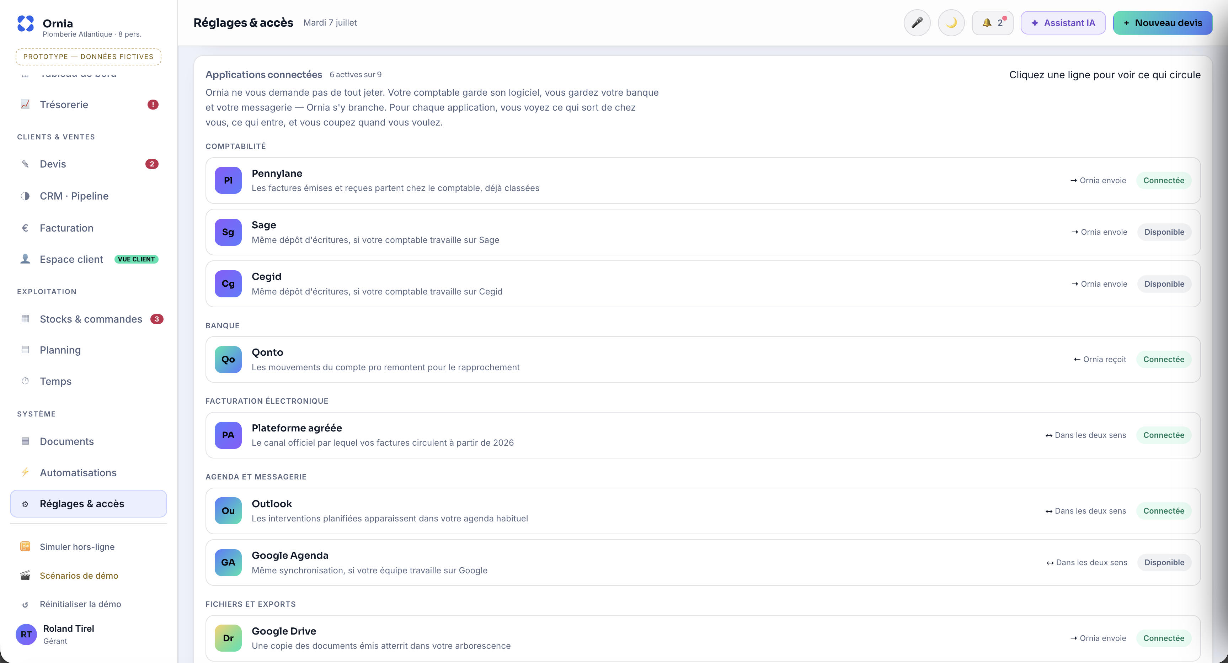Screen dimensions: 1228x663
Task: Click the Plateforme agréée PA icon
Action: 228,435
